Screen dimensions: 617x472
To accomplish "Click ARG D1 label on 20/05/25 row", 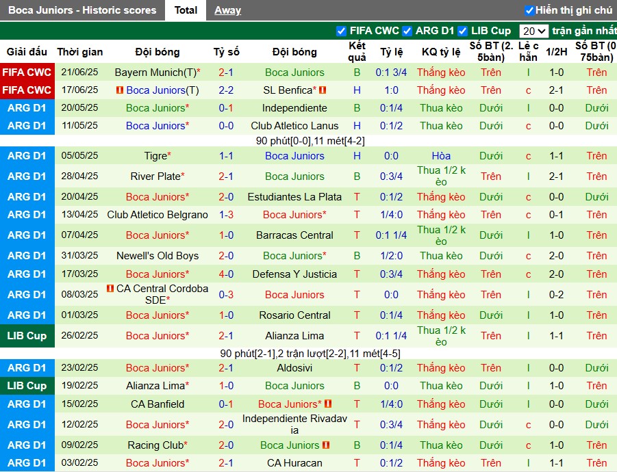I will coord(27,107).
